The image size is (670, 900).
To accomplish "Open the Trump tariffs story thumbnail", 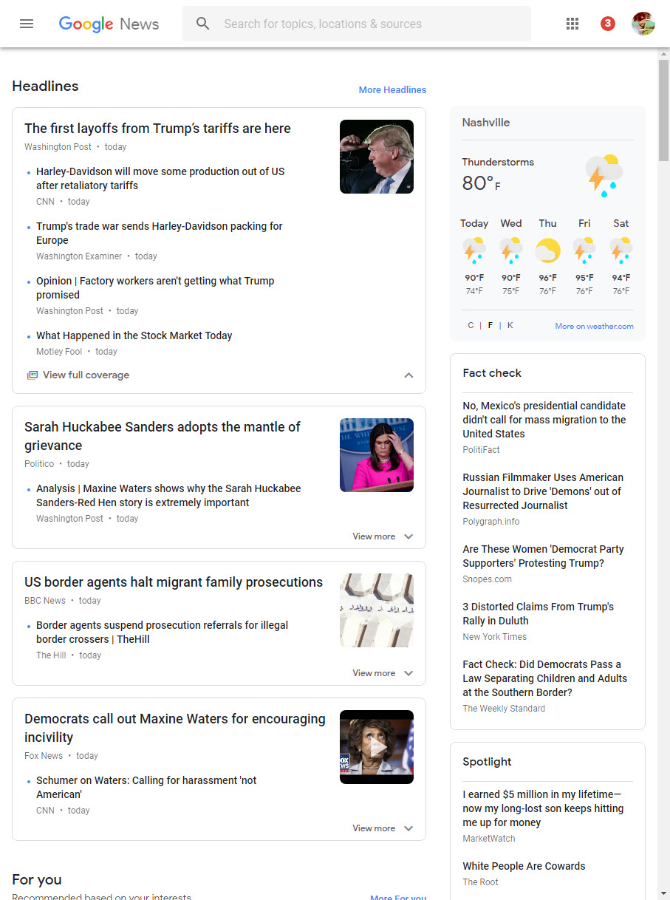I will [377, 157].
